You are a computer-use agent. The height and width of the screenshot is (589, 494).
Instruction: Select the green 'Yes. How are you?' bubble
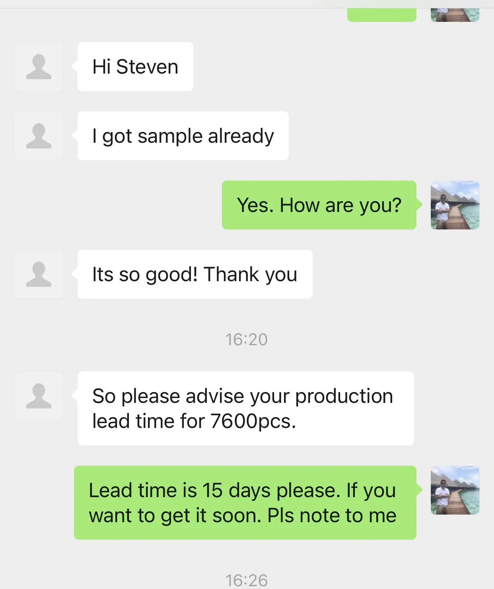coord(319,205)
